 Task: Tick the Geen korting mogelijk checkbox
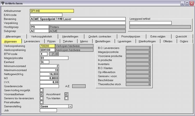(42, 90)
